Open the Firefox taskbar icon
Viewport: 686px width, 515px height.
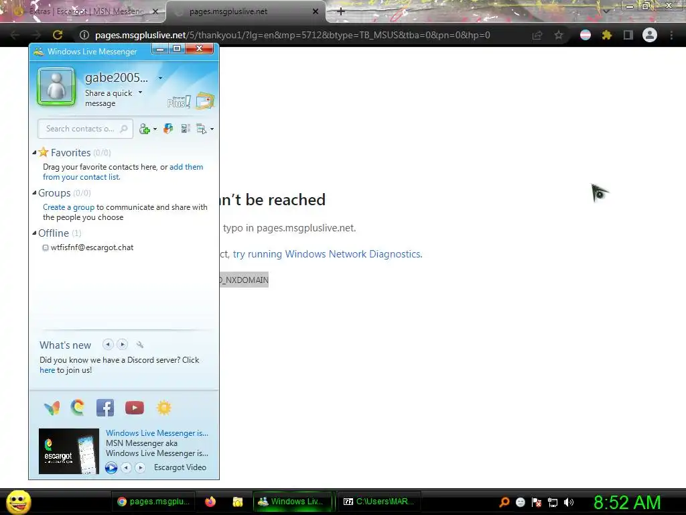[x=210, y=502]
